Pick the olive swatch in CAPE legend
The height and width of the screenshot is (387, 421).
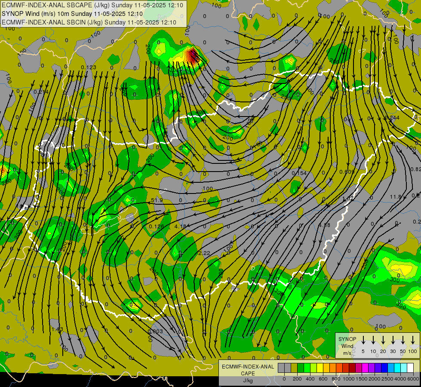[294, 368]
